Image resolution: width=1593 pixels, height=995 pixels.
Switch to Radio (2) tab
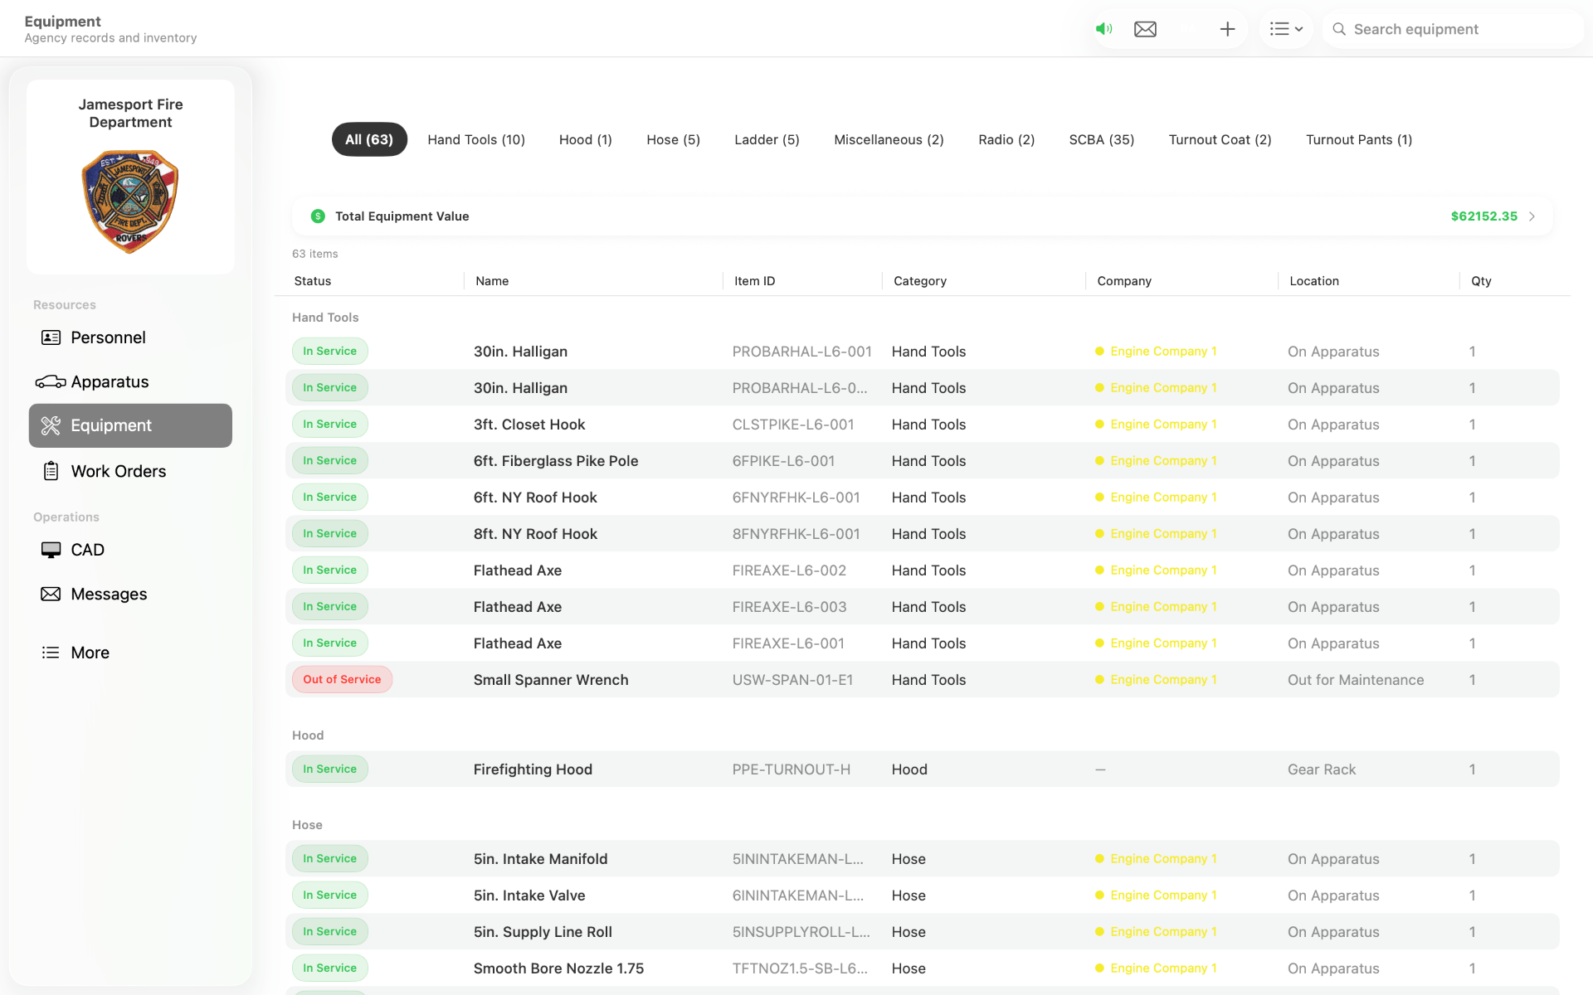(1006, 139)
